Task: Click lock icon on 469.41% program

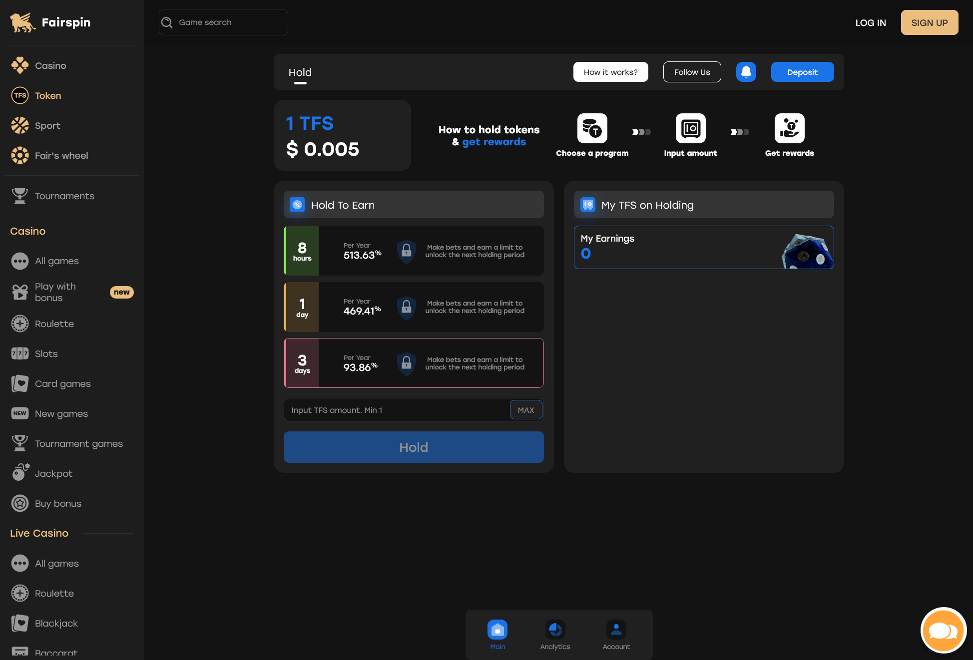Action: tap(407, 307)
